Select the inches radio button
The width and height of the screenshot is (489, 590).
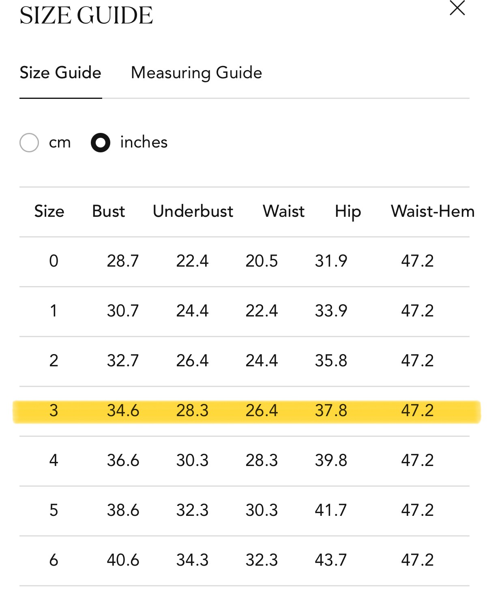point(101,143)
